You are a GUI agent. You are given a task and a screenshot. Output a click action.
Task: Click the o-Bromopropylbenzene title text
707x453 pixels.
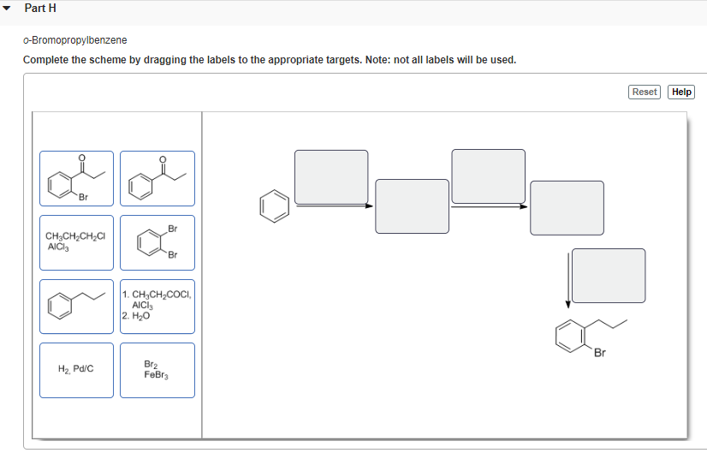(74, 40)
